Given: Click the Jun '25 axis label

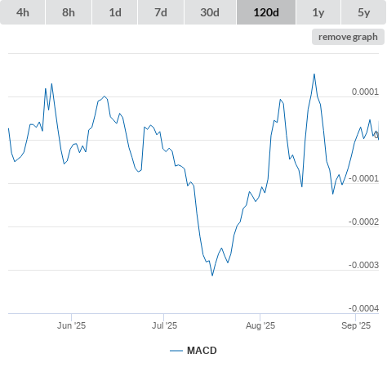Looking at the screenshot, I should click(x=71, y=325).
